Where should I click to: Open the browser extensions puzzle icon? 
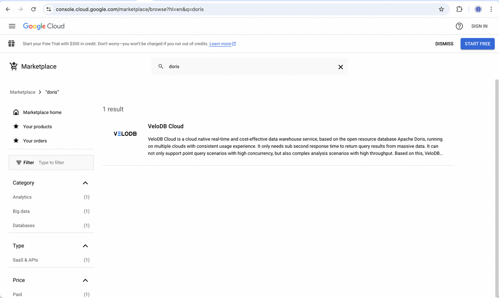(459, 9)
